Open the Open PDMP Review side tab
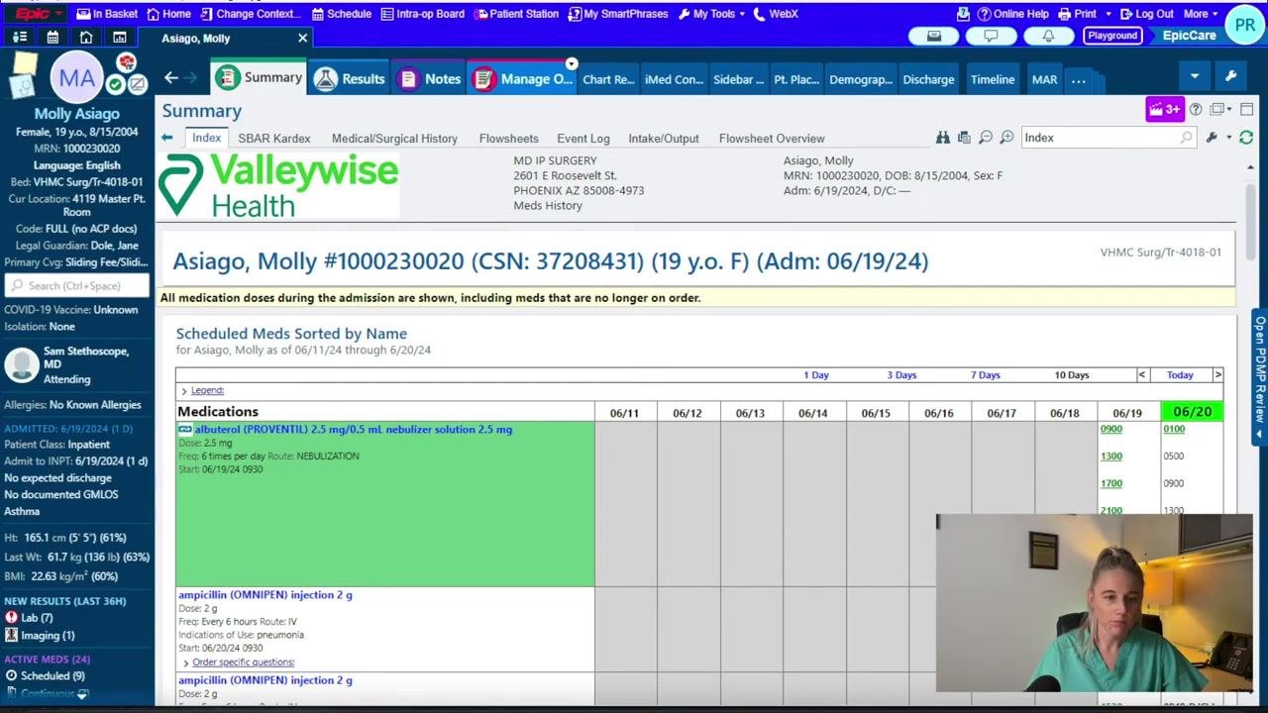The image size is (1268, 713). click(x=1260, y=376)
